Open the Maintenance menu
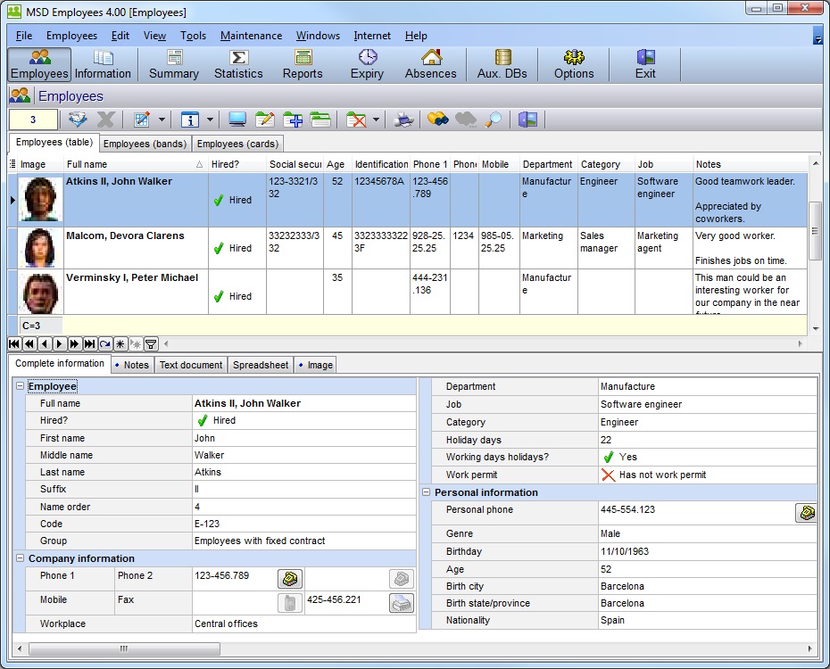Screen dimensions: 830x669 [251, 36]
